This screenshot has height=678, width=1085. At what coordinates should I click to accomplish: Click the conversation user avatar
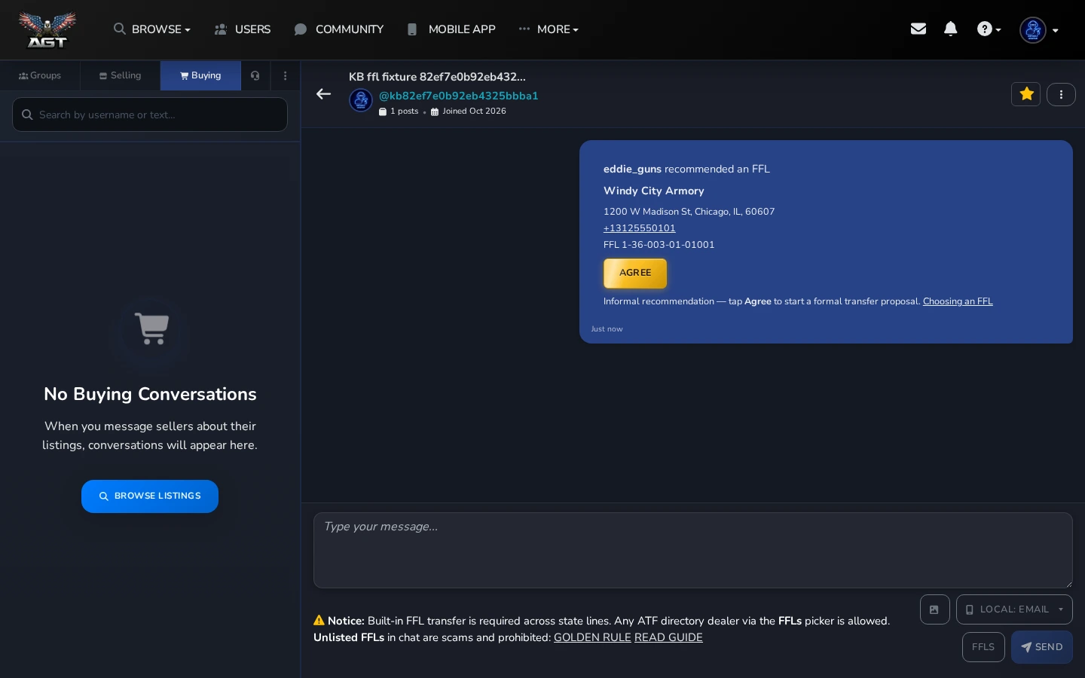(361, 99)
